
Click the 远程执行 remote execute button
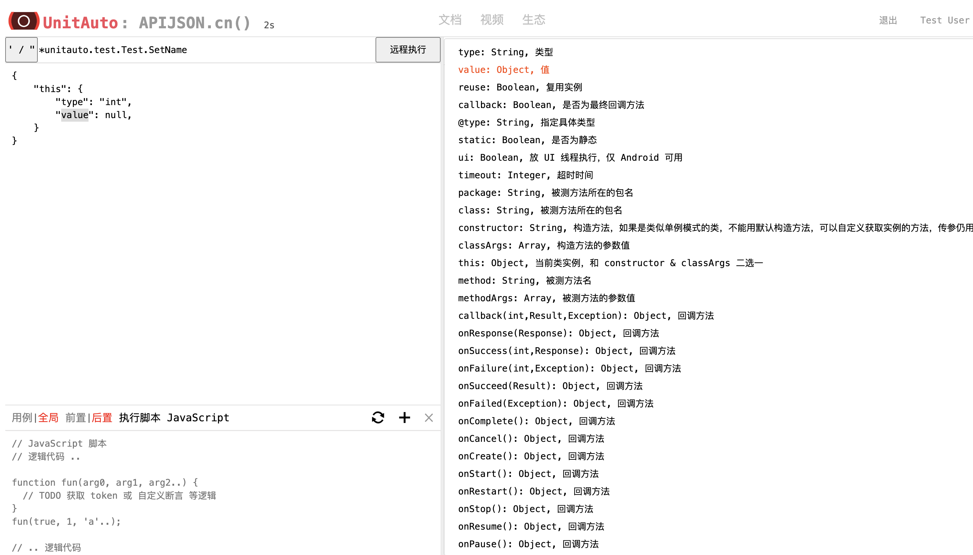click(407, 49)
